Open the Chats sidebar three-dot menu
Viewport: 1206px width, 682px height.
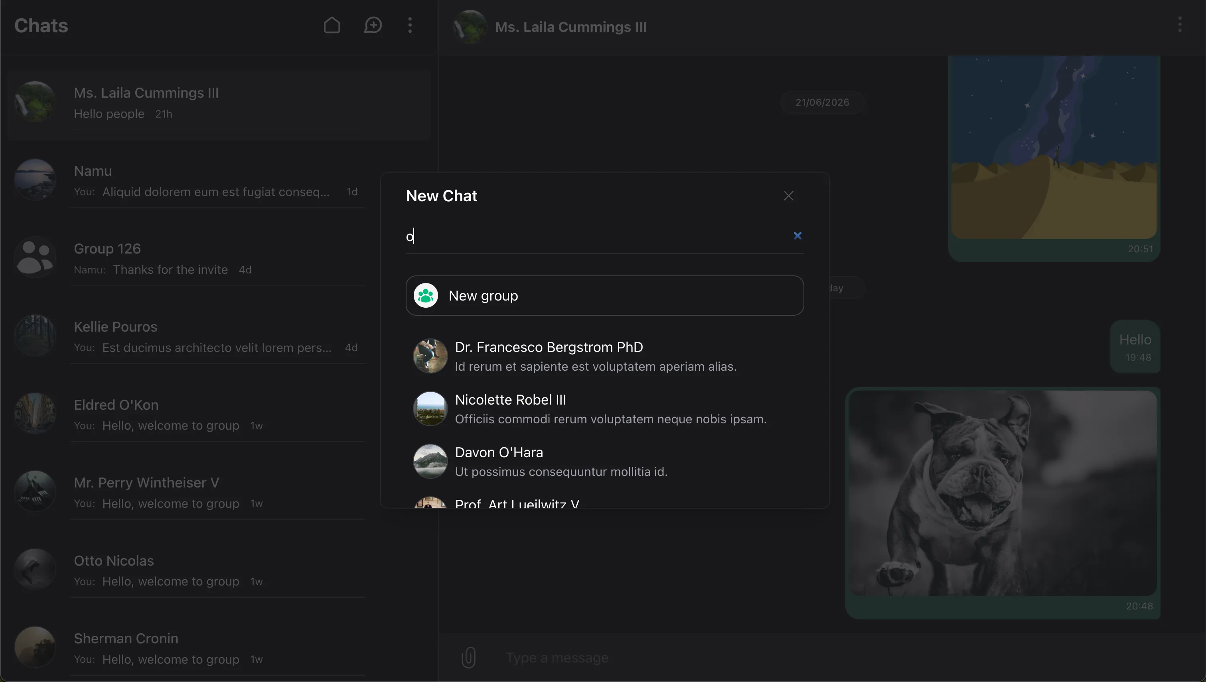410,25
